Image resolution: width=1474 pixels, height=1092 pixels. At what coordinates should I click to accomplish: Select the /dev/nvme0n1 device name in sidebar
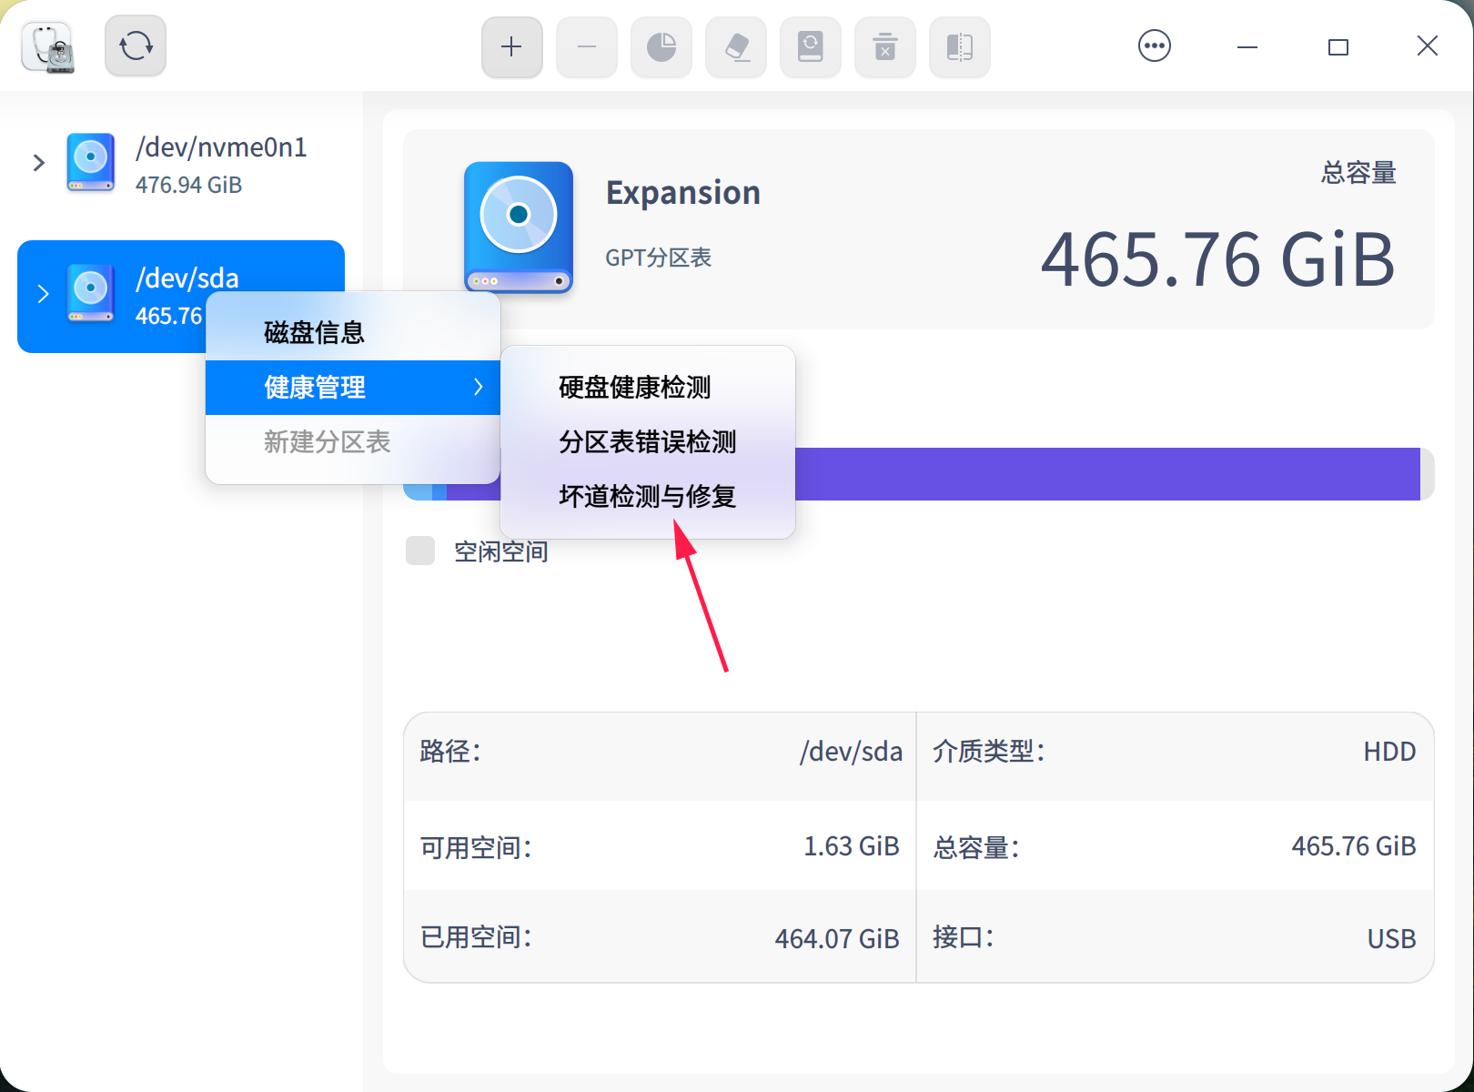[221, 147]
